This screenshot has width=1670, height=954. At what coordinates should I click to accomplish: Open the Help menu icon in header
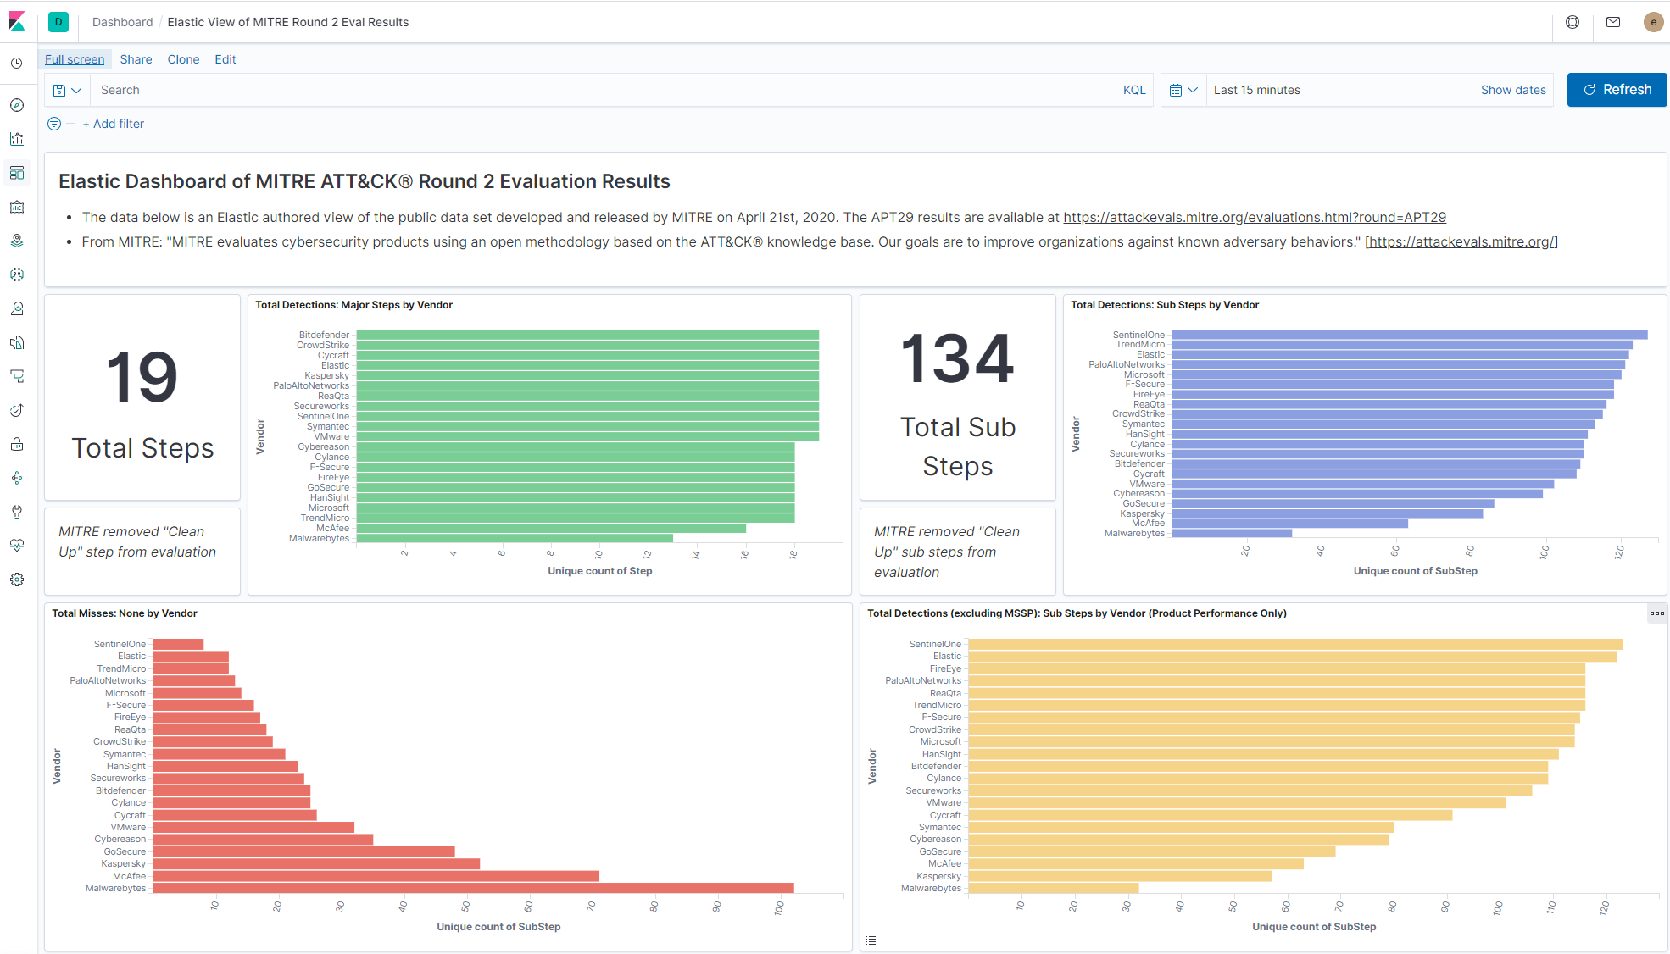[1573, 22]
